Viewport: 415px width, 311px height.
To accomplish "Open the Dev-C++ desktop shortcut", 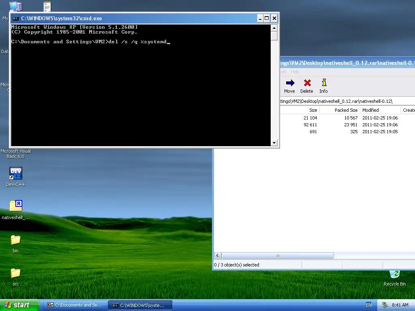I will click(x=16, y=177).
